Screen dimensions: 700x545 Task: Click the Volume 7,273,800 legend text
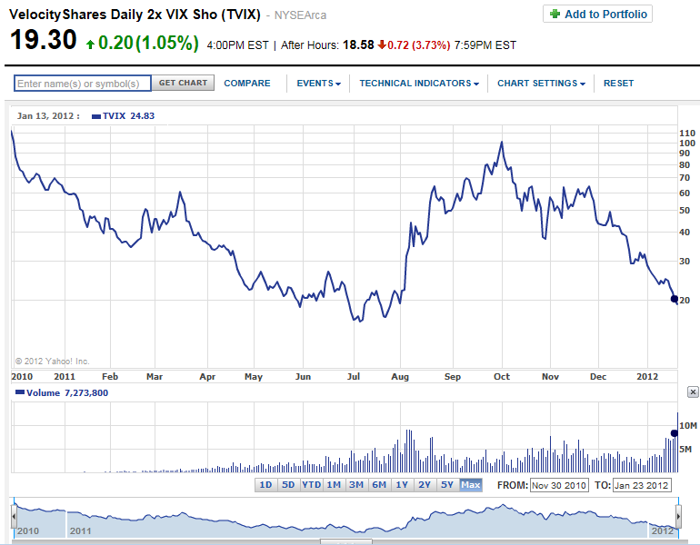pos(67,393)
